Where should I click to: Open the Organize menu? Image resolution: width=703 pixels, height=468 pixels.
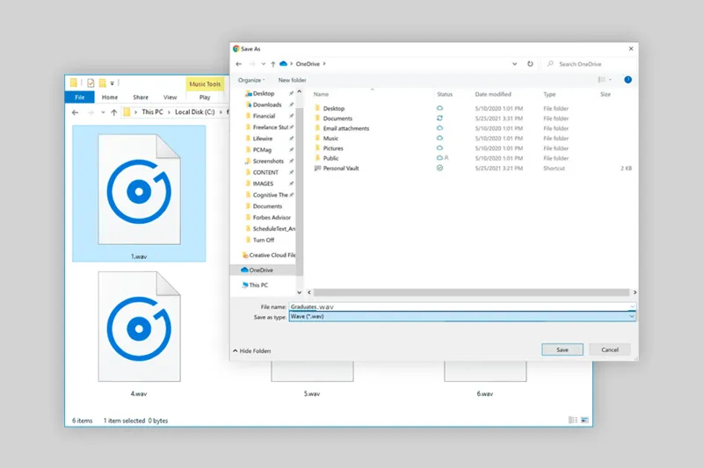coord(251,80)
